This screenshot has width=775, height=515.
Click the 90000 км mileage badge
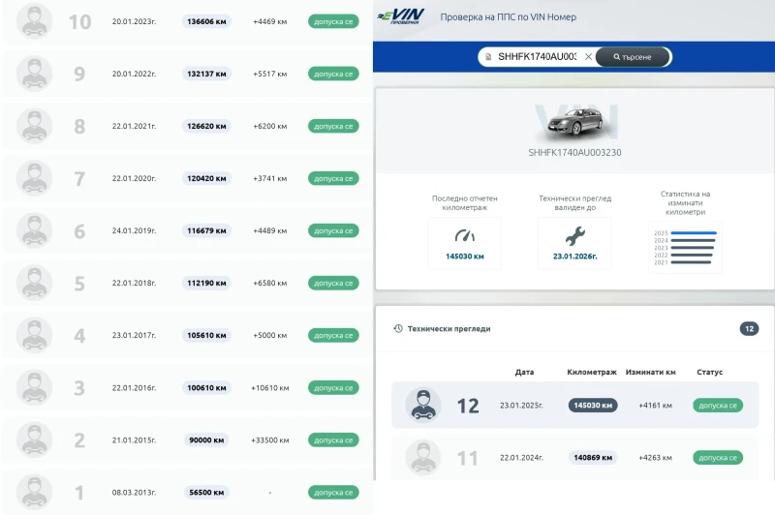click(x=206, y=440)
